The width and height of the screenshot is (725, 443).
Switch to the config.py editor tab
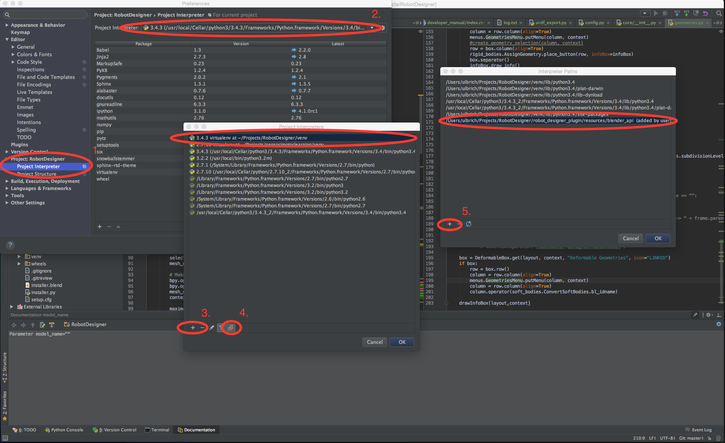[594, 23]
